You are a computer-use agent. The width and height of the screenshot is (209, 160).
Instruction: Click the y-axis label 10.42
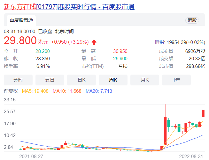(x=10, y=135)
